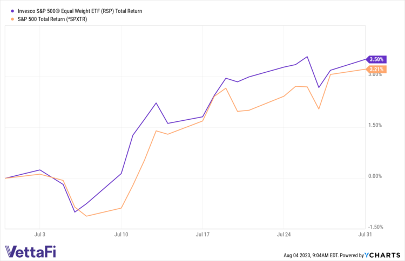Select the Jul 10 date marker
Image resolution: width=405 pixels, height=261 pixels.
(121, 236)
